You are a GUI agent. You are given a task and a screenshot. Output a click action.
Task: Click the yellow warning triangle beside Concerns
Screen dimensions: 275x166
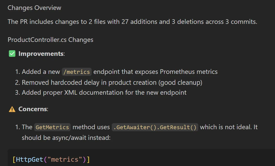click(x=12, y=109)
